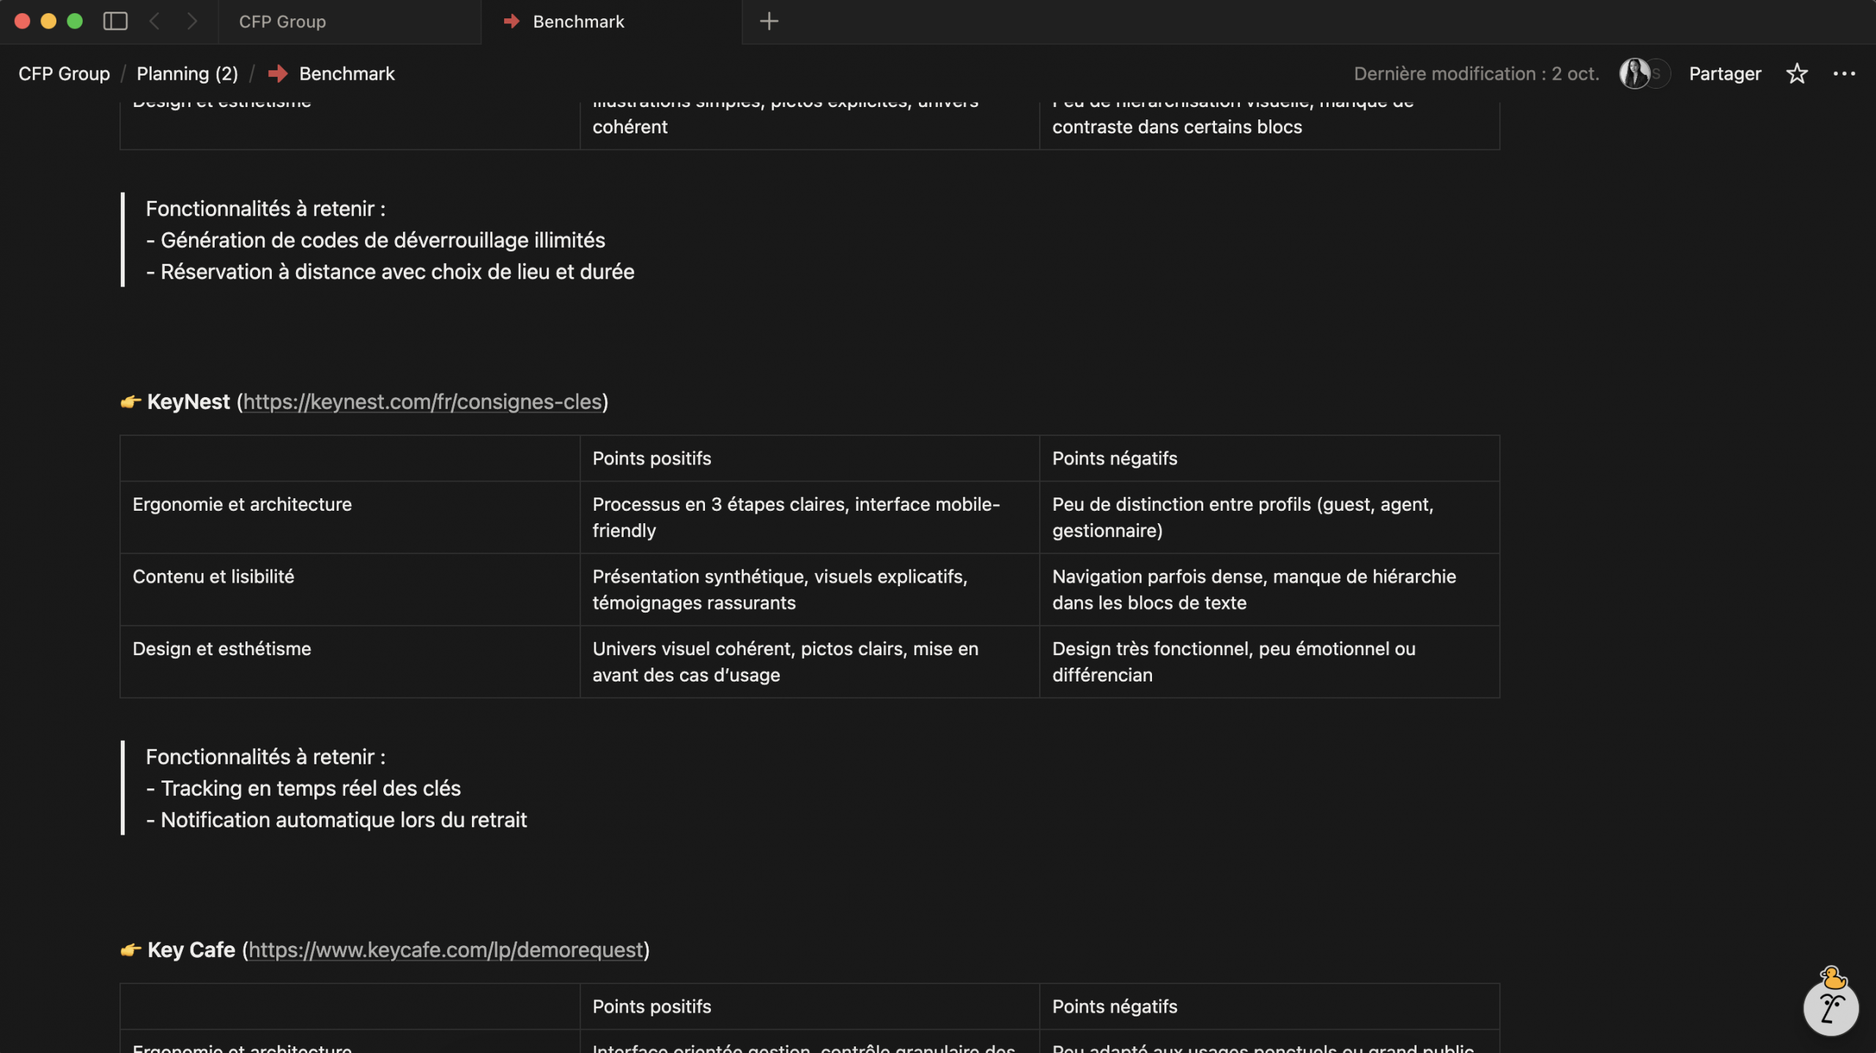
Task: Open the Notion AI assistant face icon
Action: point(1830,1008)
